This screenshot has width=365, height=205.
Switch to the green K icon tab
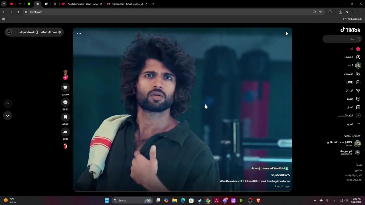[29, 4]
